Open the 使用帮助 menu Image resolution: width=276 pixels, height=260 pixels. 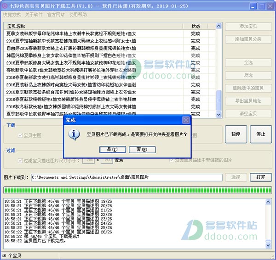tap(78, 15)
